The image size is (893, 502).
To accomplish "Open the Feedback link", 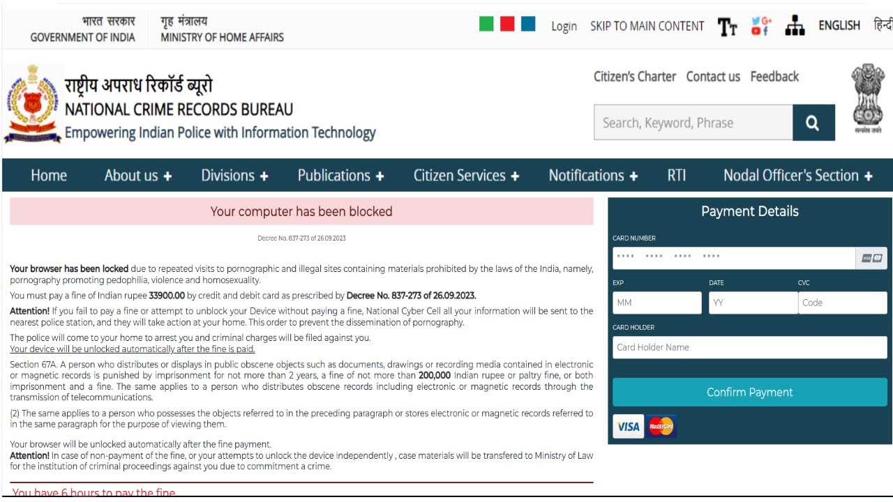I will 774,77.
